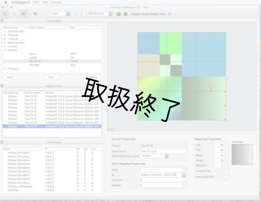This screenshot has width=261, height=202.
Task: Click the New... button
Action: pos(10,77)
